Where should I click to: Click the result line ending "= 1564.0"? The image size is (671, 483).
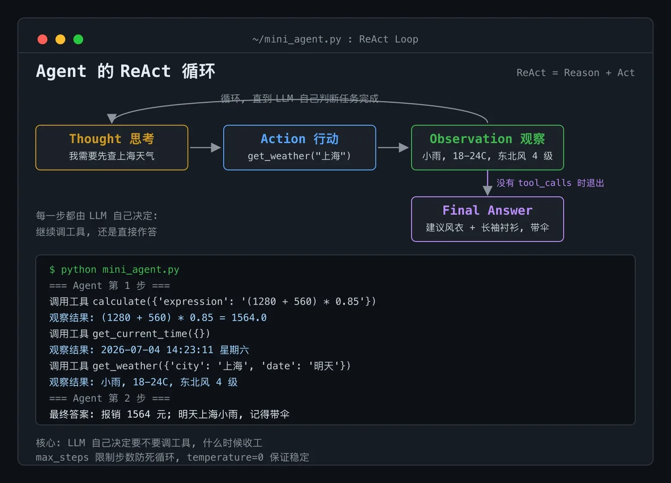[x=158, y=318]
